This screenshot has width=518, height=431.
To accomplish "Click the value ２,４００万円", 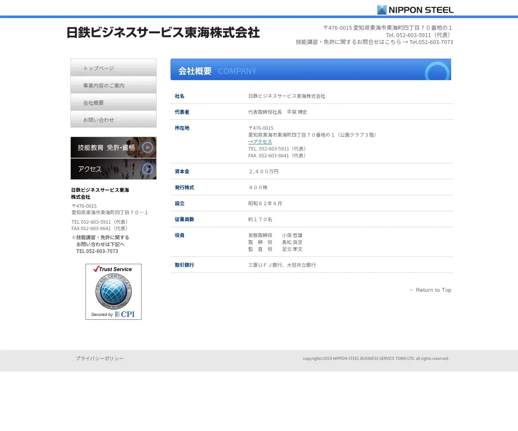I will pyautogui.click(x=263, y=172).
